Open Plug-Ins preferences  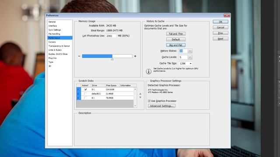pos(52,58)
